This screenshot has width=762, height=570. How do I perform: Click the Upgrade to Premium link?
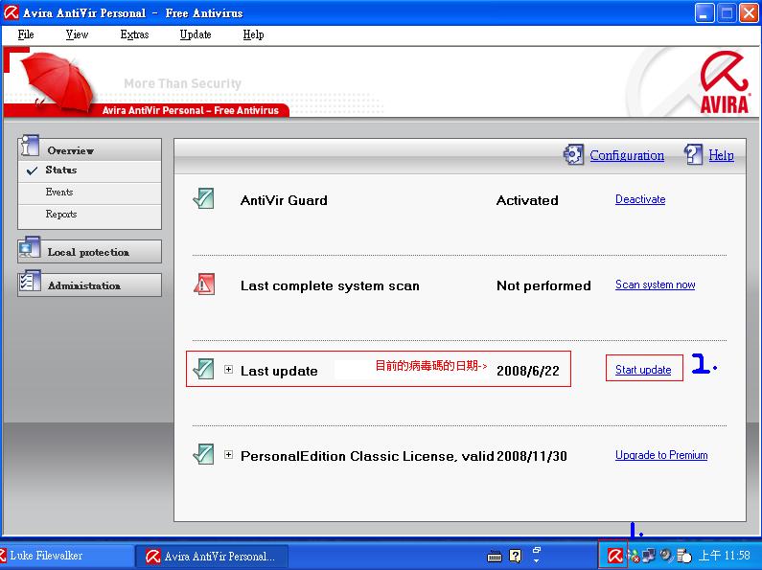[x=661, y=455]
